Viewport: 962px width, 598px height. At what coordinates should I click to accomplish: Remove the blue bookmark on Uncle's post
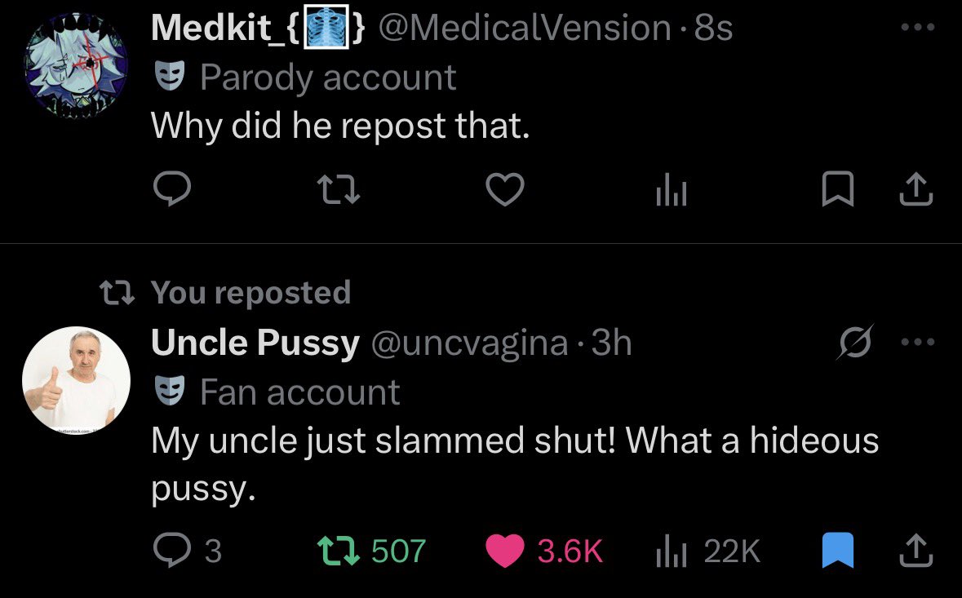(x=837, y=550)
